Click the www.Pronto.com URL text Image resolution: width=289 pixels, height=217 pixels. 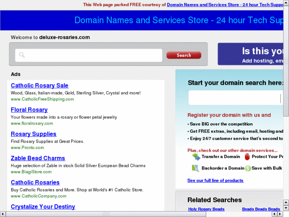coord(27,148)
